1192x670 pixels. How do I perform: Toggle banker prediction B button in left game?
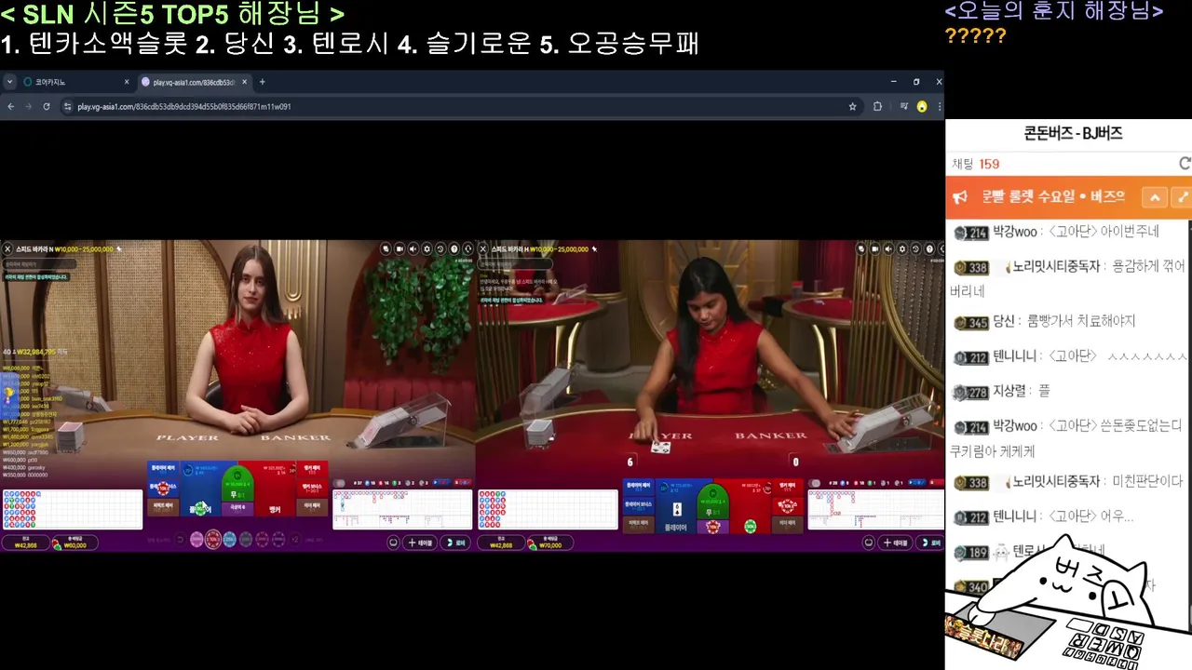(x=462, y=483)
